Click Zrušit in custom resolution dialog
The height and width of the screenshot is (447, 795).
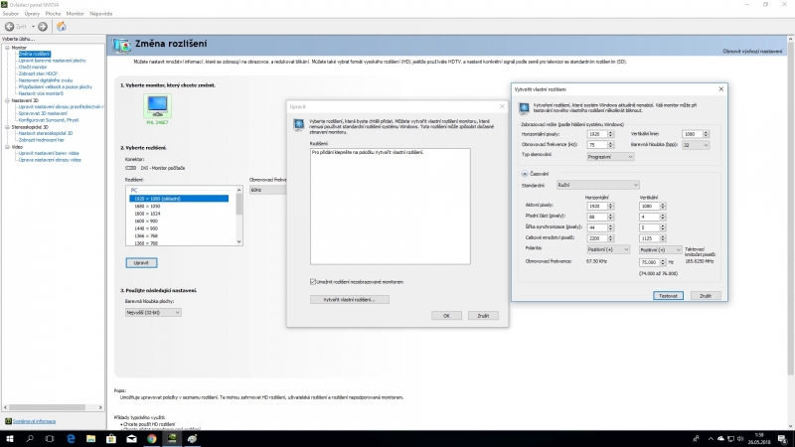pyautogui.click(x=706, y=295)
